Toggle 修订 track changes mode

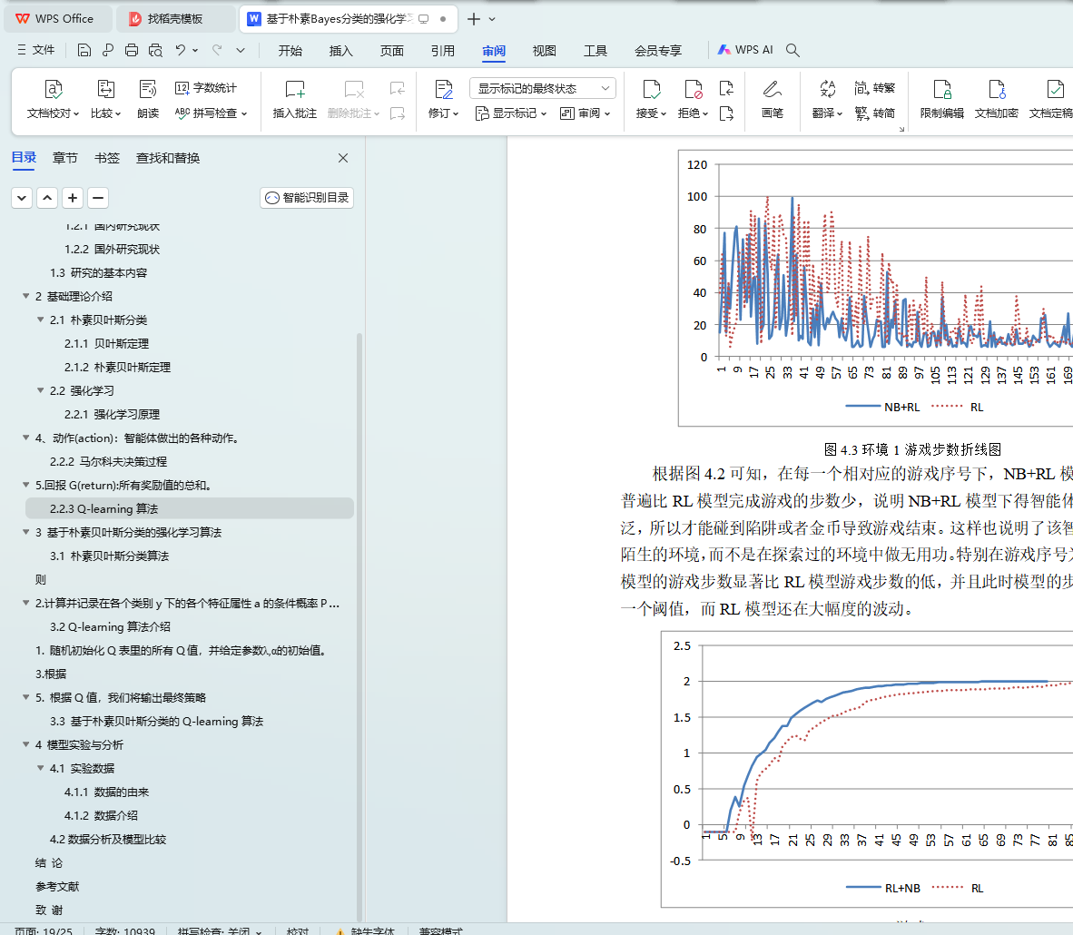[x=443, y=99]
